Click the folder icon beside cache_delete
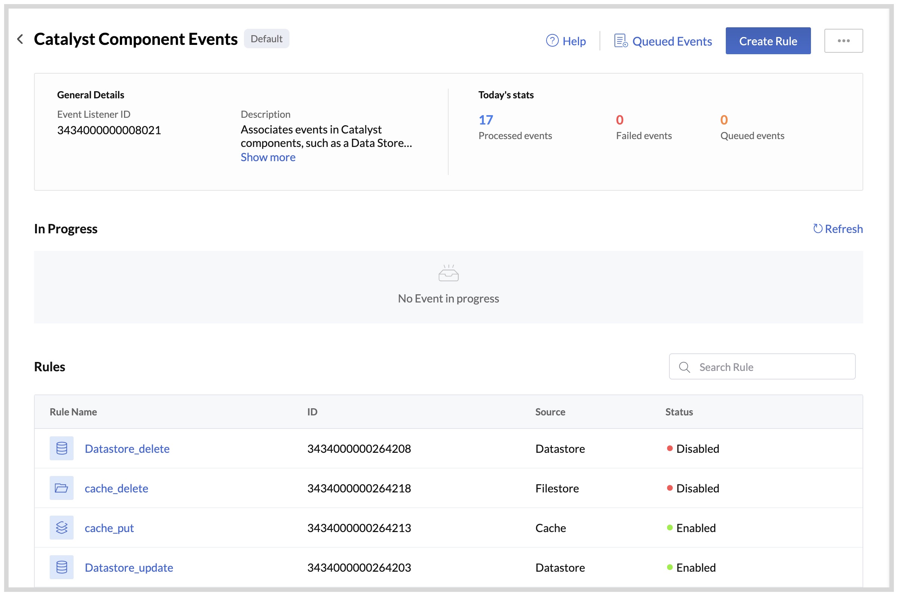Viewport: 898px width, 596px height. [61, 488]
